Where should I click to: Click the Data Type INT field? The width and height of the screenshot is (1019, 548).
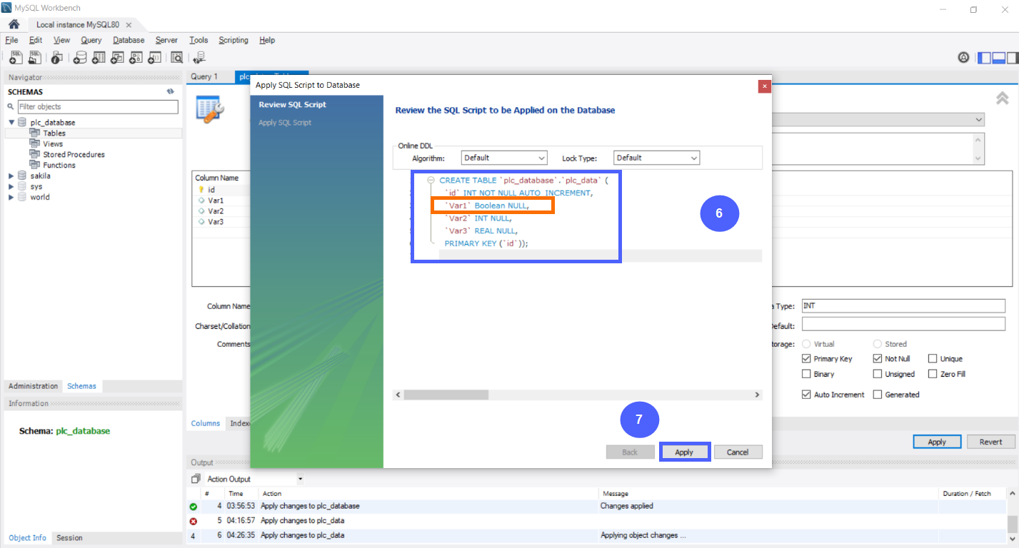click(903, 306)
